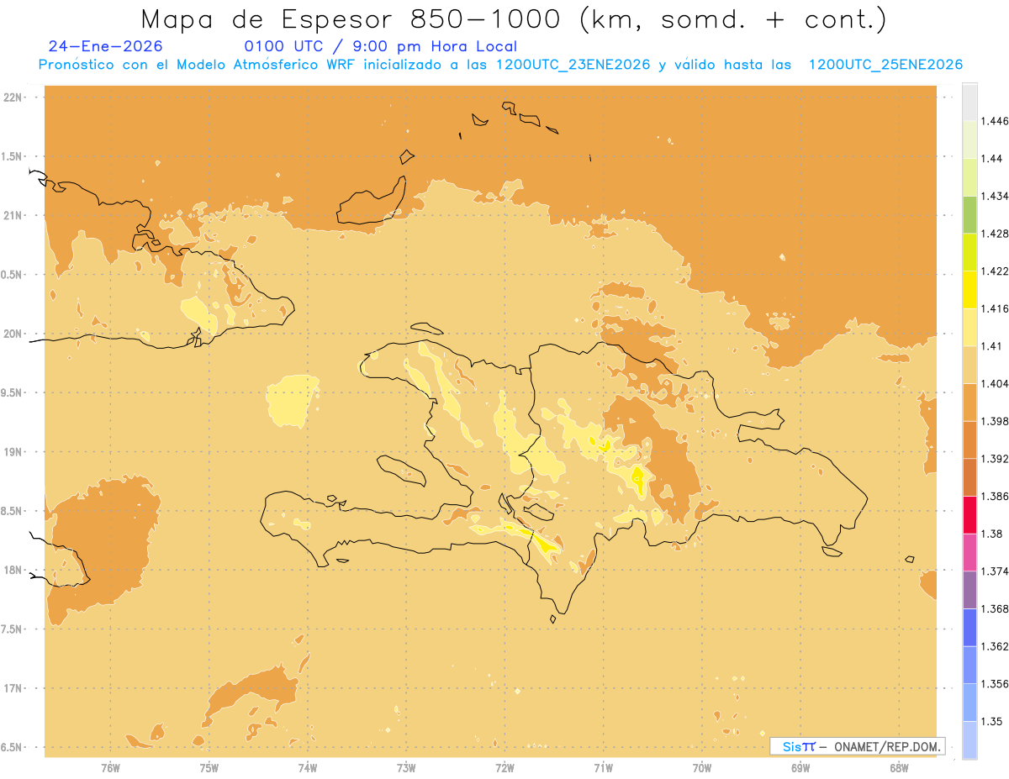The image size is (1009, 779).
Task: Pick the orange colorbar segment between 1.398 and 1.404
Action: pyautogui.click(x=969, y=402)
